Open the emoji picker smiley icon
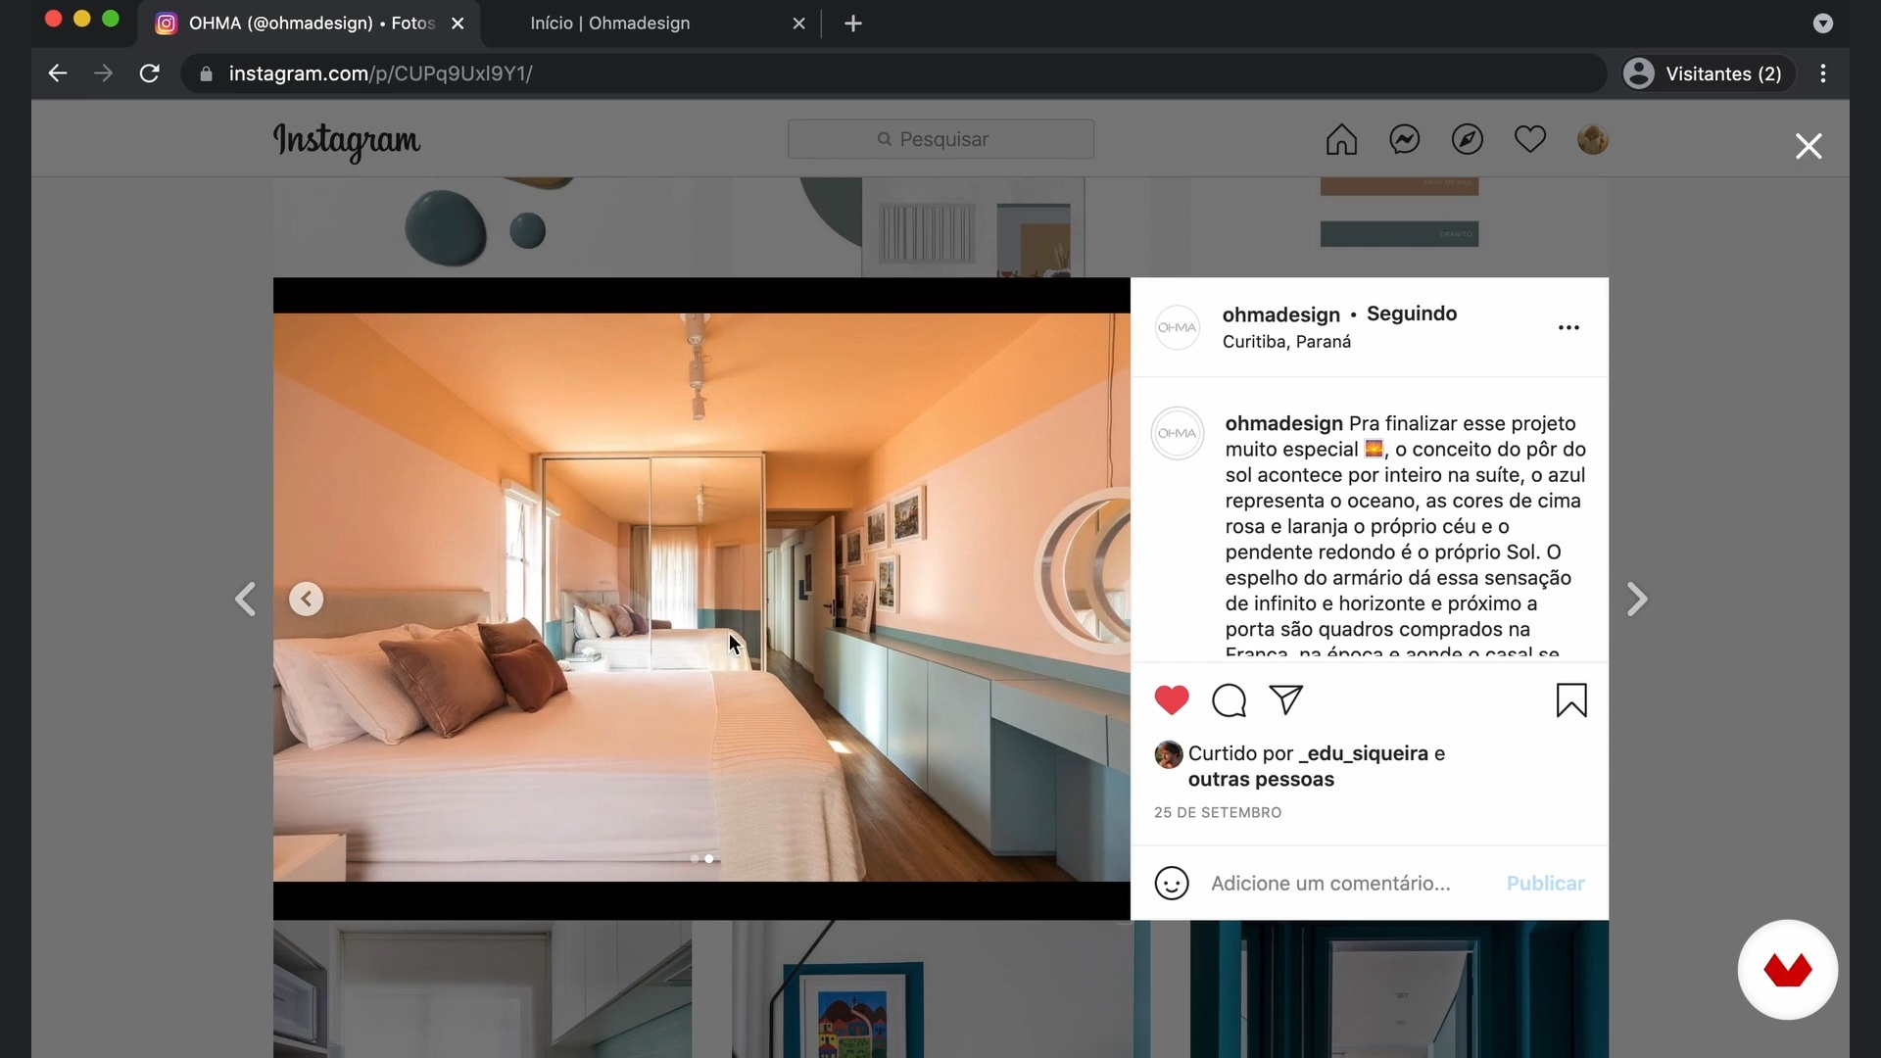 click(1172, 884)
